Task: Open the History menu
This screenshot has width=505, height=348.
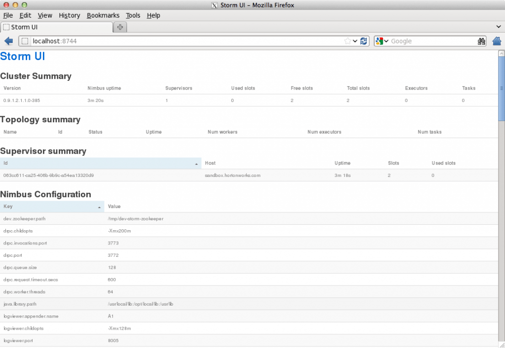Action: pos(69,15)
